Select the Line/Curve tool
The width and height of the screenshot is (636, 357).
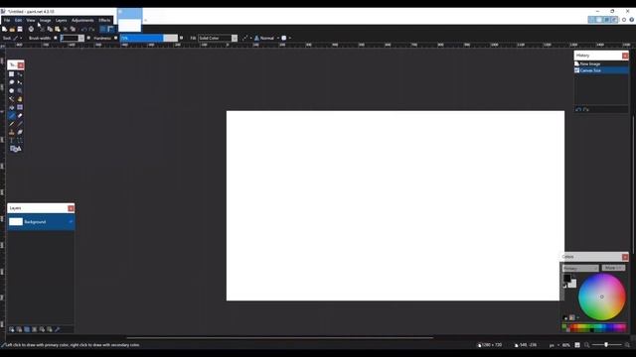(20, 141)
